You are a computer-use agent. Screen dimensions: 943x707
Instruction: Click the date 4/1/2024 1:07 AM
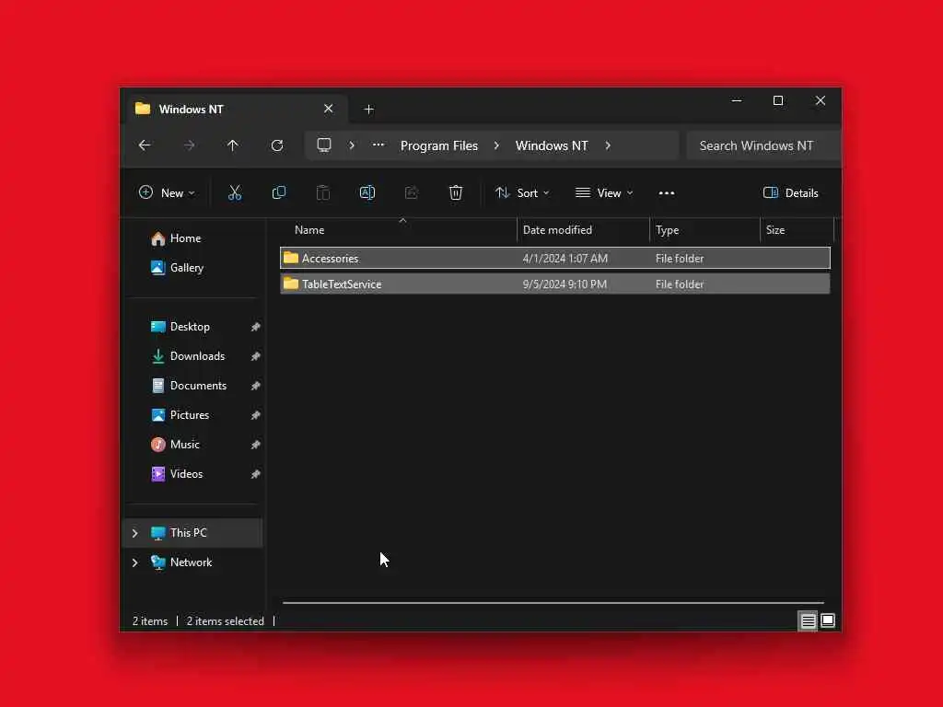point(565,259)
